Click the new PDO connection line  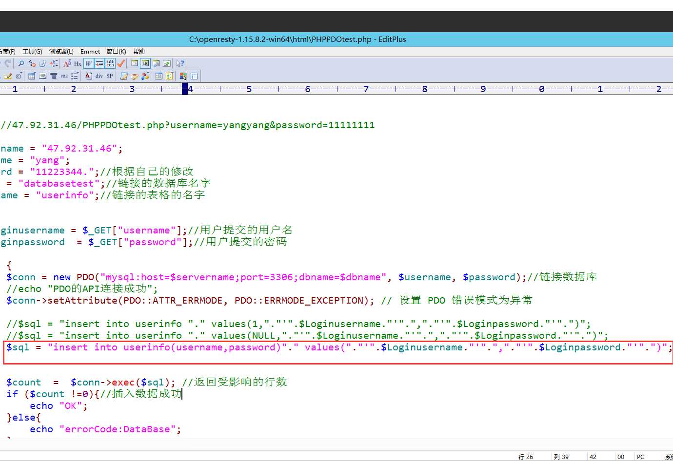click(301, 277)
